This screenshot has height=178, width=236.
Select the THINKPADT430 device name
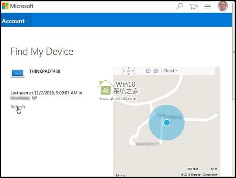[x=45, y=71]
